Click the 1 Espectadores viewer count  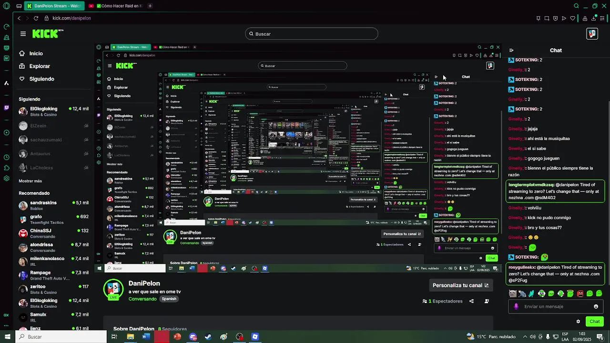[x=442, y=301]
